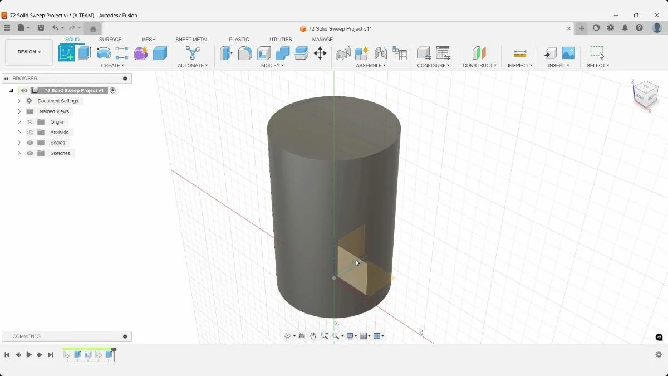
Task: Select the Press Pull tool
Action: (x=226, y=53)
